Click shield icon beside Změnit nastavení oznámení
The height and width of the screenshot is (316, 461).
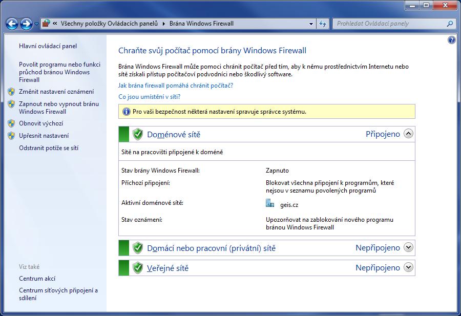tap(11, 92)
